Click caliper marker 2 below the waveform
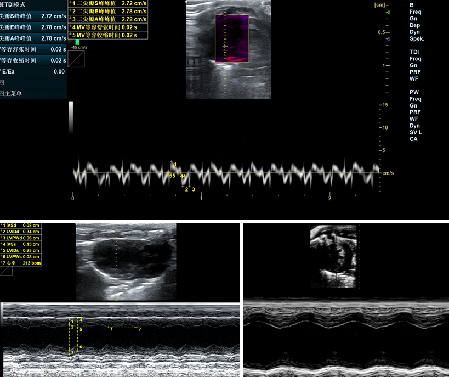The image size is (449, 377). 186,189
